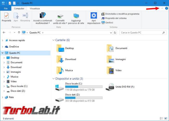Refresh the Questo PC view
Viewport: 169px width, 121px height.
pyautogui.click(x=115, y=33)
